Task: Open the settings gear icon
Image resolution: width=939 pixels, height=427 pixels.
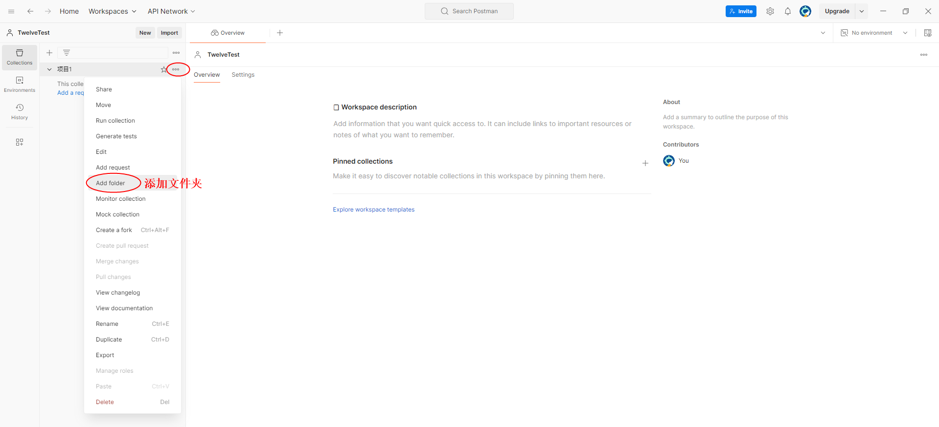Action: 770,11
